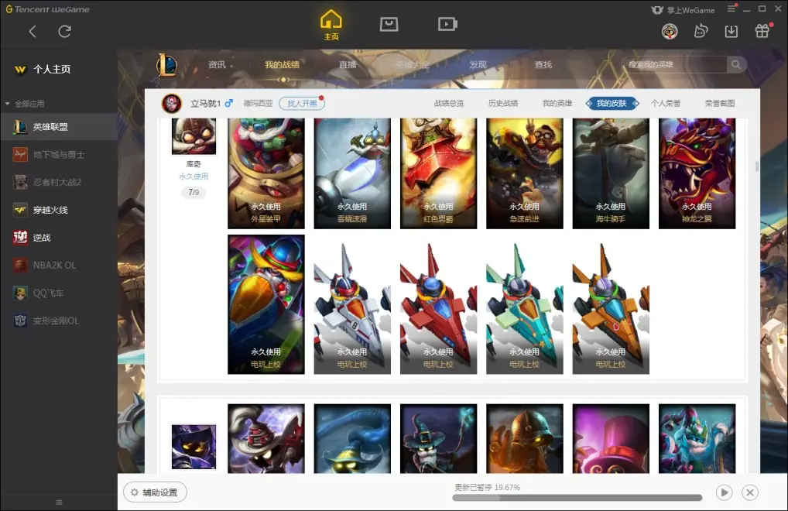
Task: Click the magnifier search button
Action: (x=736, y=65)
